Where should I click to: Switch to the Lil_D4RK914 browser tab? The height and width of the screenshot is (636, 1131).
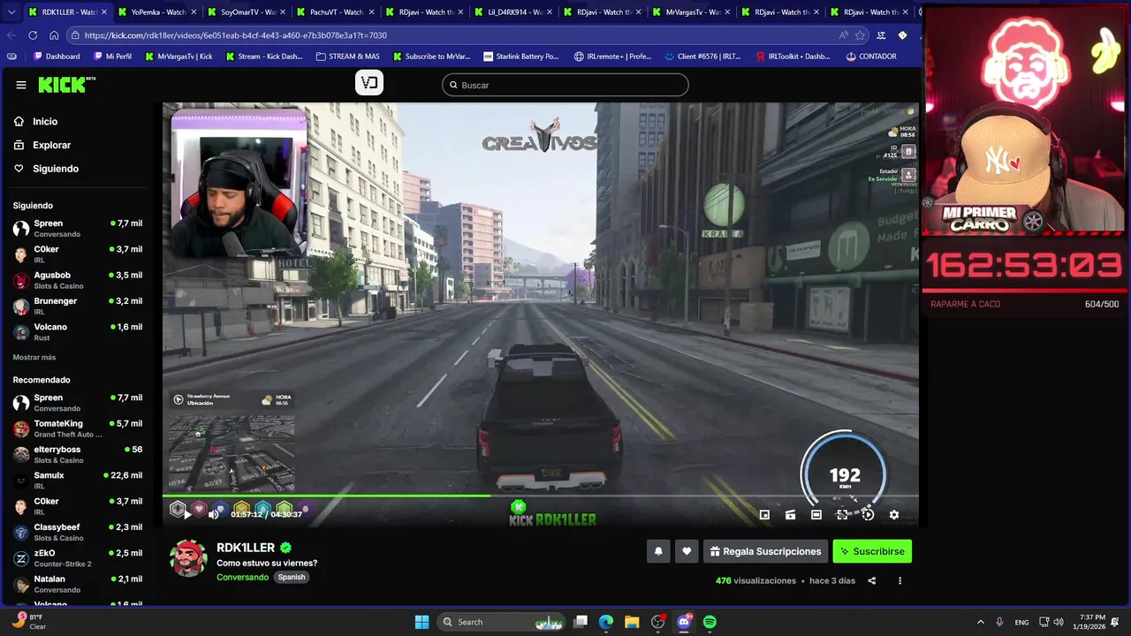(x=512, y=12)
